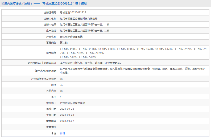Open the 详情 link in the 注 row

coord(63,133)
